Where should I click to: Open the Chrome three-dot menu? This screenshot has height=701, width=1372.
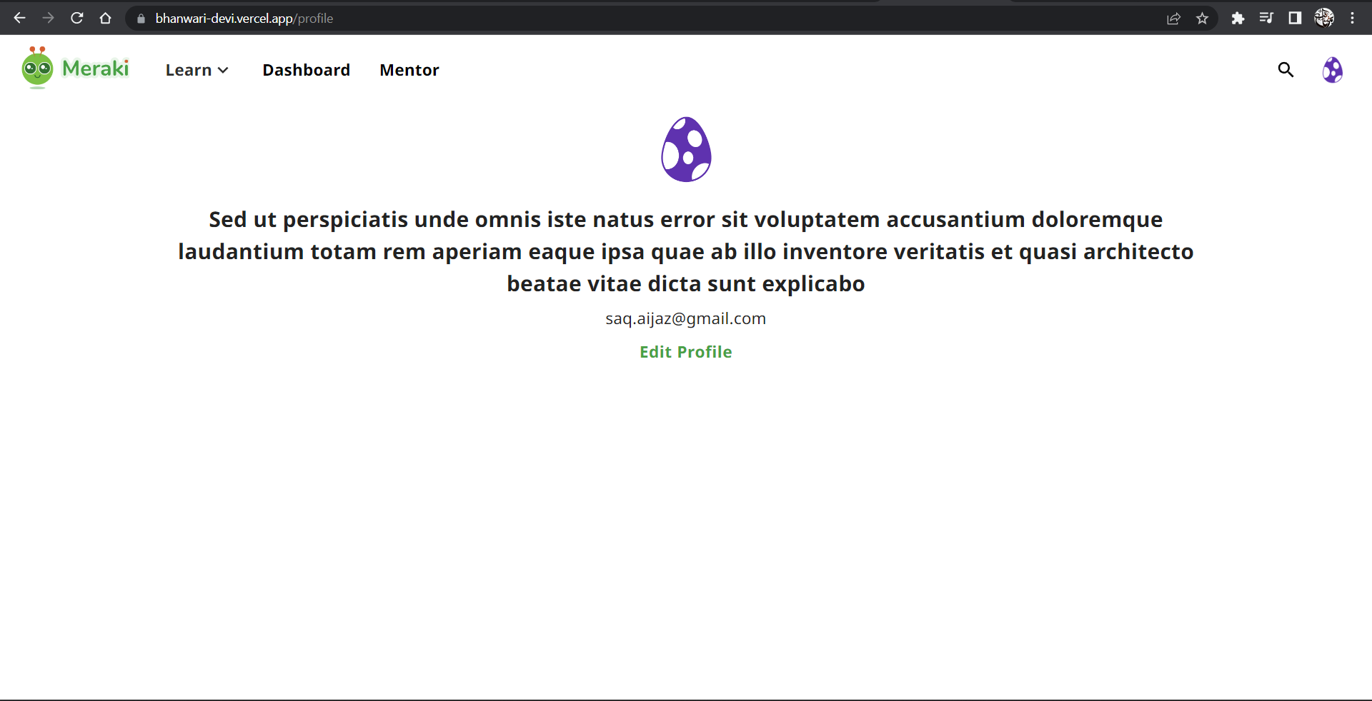[1353, 19]
